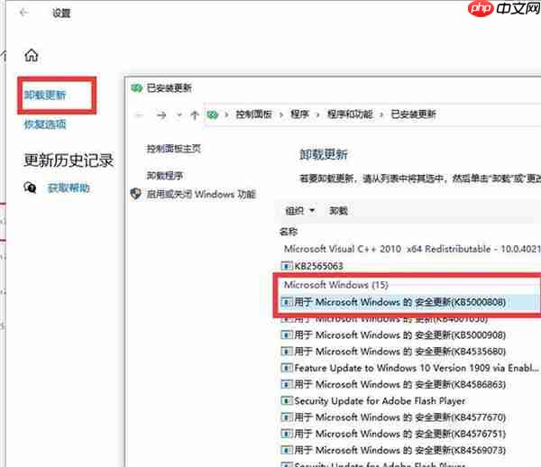Viewport: 541px width, 467px height.
Task: Click the 名称 column header
Action: click(x=289, y=232)
